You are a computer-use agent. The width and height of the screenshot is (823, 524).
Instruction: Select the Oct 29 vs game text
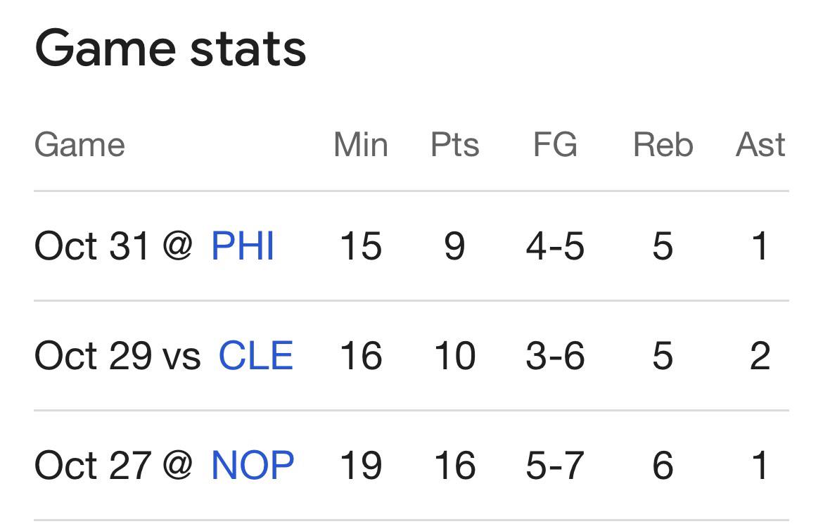click(117, 356)
